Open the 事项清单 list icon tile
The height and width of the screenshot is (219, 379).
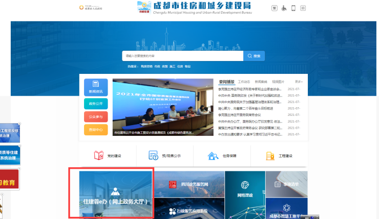tap(287, 184)
